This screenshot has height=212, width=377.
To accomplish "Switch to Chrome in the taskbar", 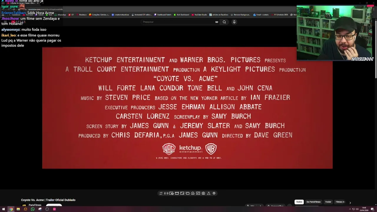I will [x=11, y=209].
